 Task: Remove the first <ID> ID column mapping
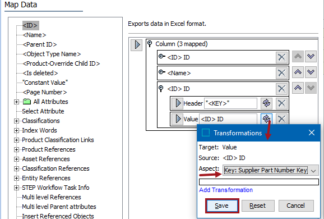(281, 57)
